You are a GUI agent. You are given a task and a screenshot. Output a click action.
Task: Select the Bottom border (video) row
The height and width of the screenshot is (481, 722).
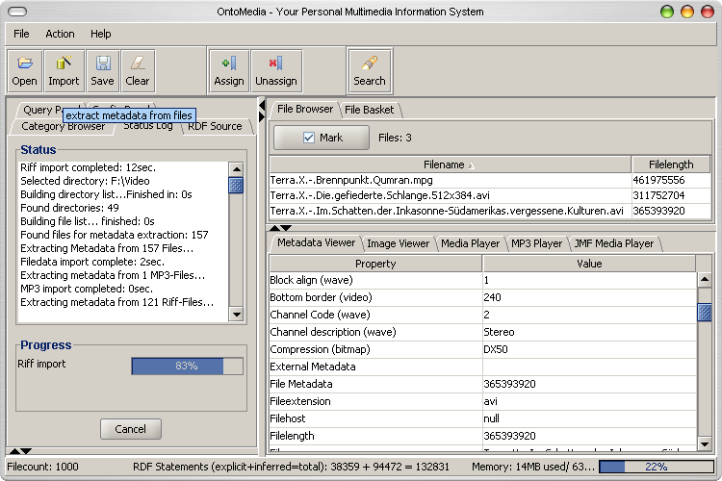(482, 297)
